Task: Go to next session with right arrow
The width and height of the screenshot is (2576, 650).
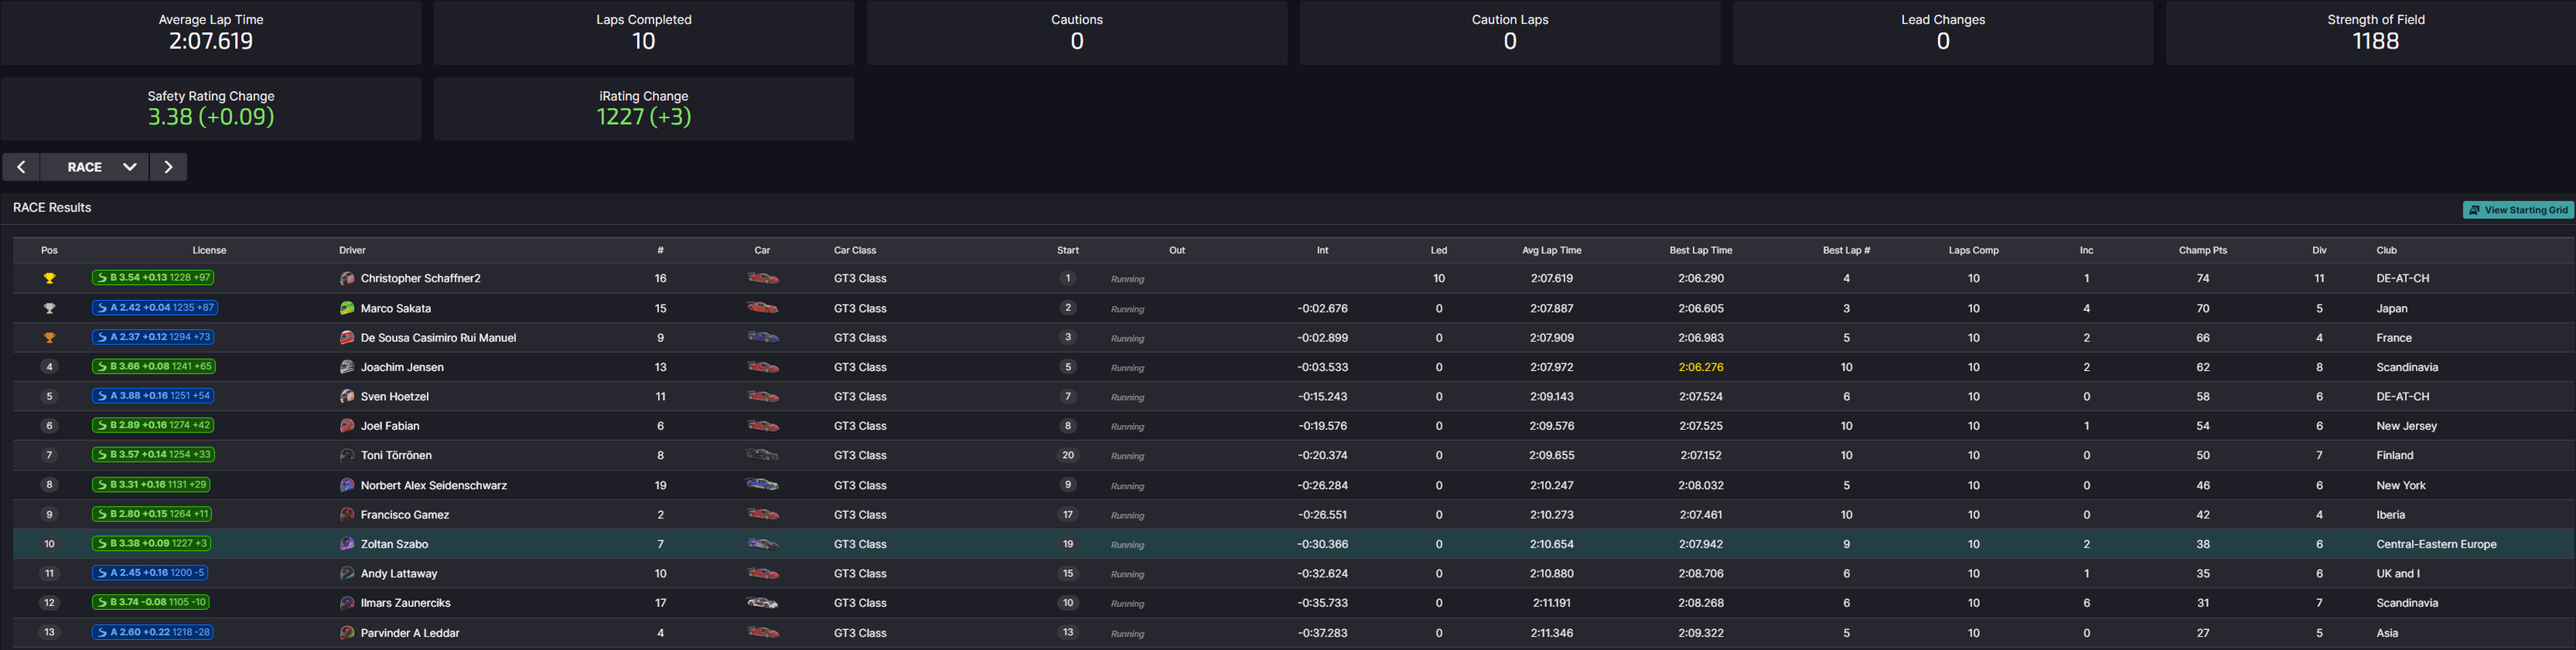Action: 168,167
